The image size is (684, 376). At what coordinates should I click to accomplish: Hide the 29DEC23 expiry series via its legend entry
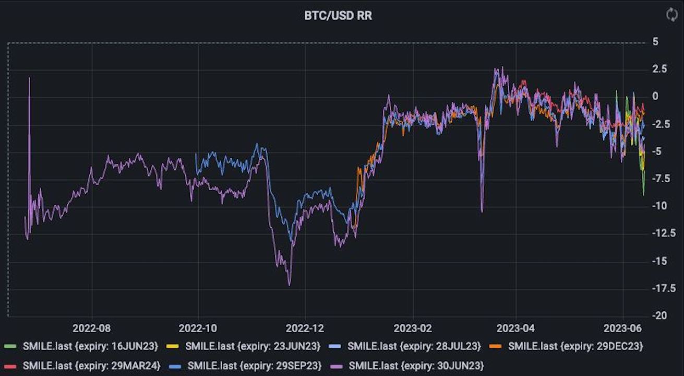[577, 346]
